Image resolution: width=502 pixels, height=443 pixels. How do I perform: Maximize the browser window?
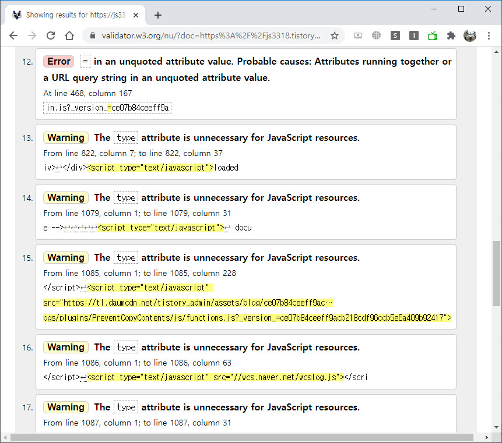[461, 9]
